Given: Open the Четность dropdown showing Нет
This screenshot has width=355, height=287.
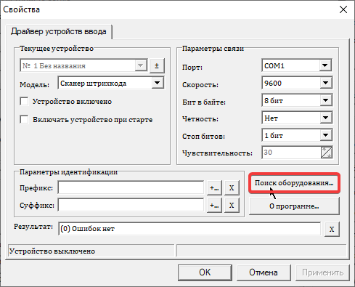Looking at the screenshot, I should [326, 118].
